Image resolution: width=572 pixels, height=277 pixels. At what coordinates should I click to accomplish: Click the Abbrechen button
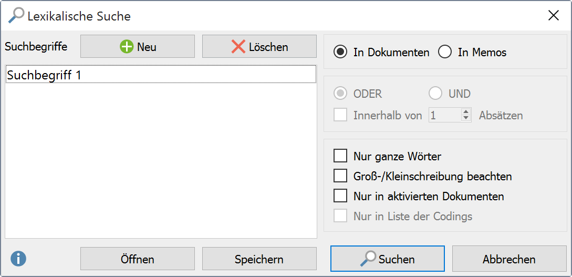tap(509, 259)
